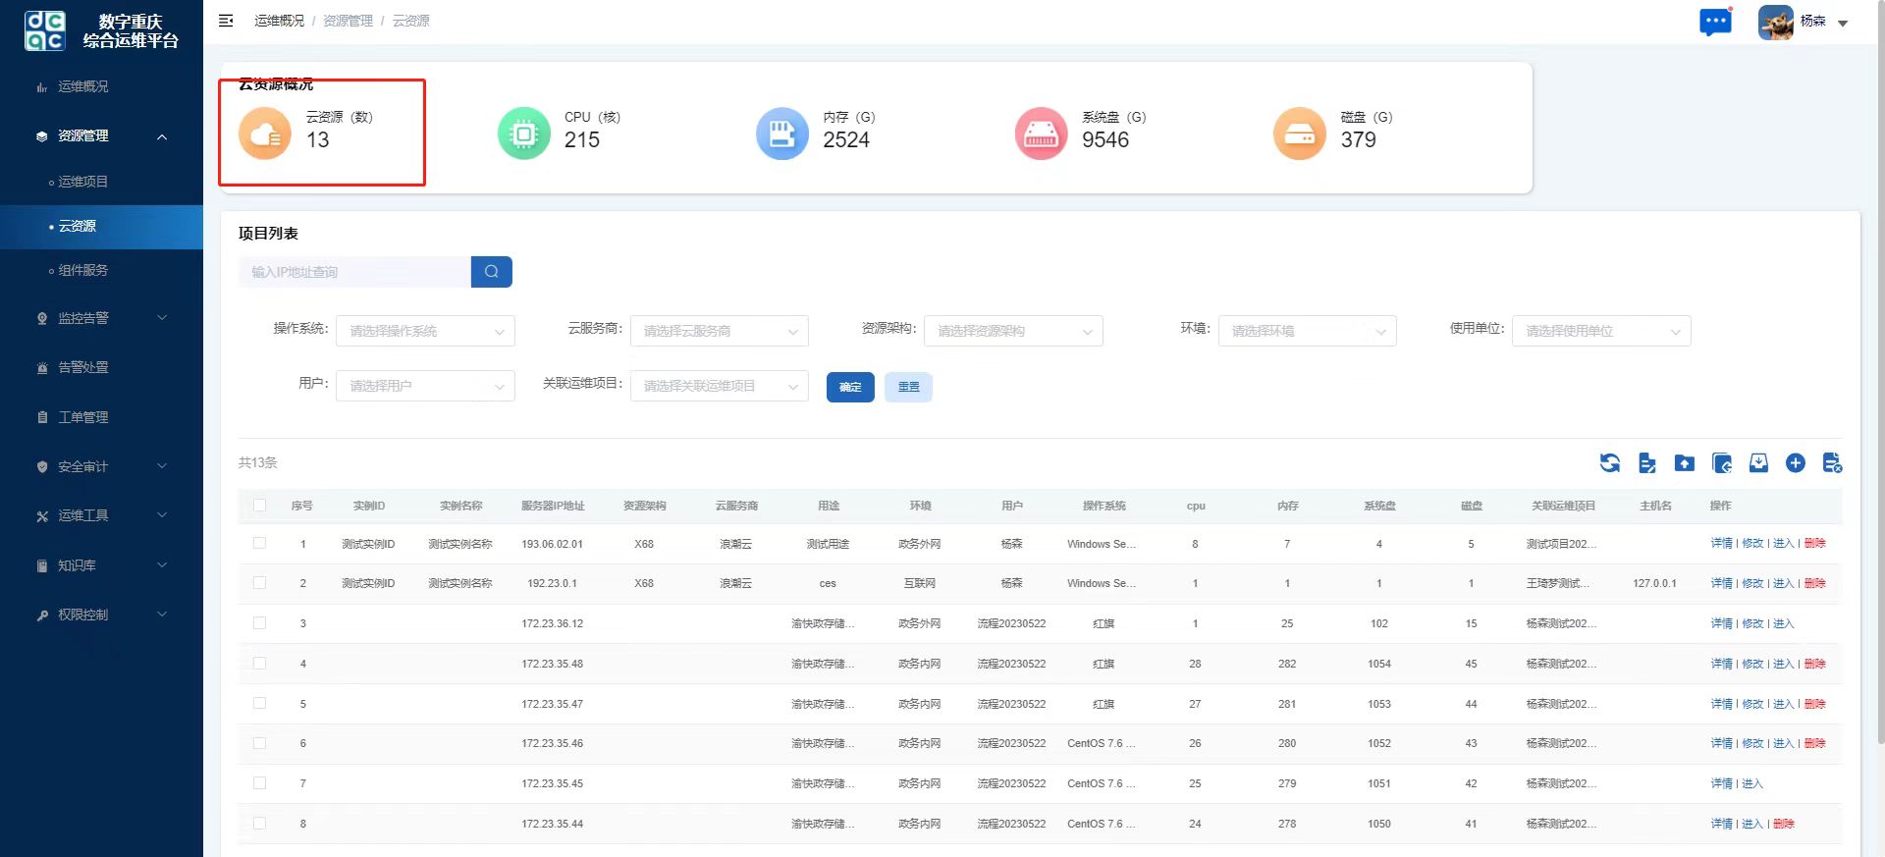The height and width of the screenshot is (857, 1885).
Task: Open the chat messages icon
Action: 1715,22
